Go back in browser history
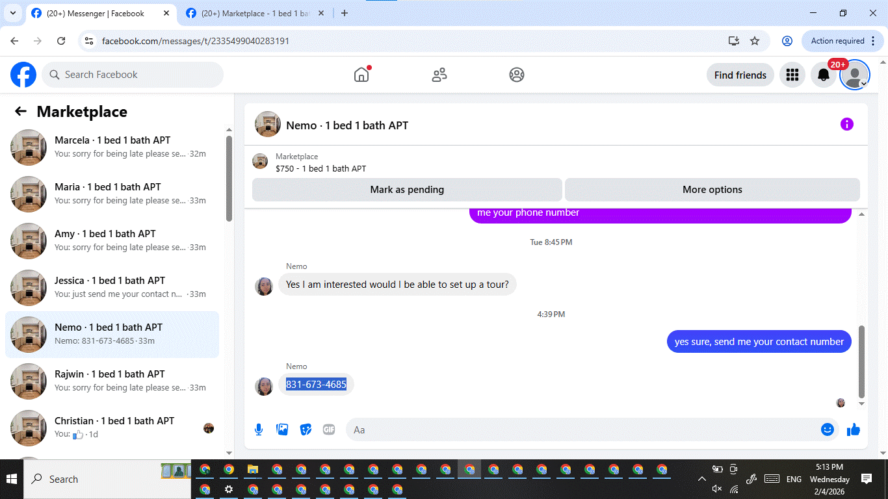 click(x=15, y=41)
